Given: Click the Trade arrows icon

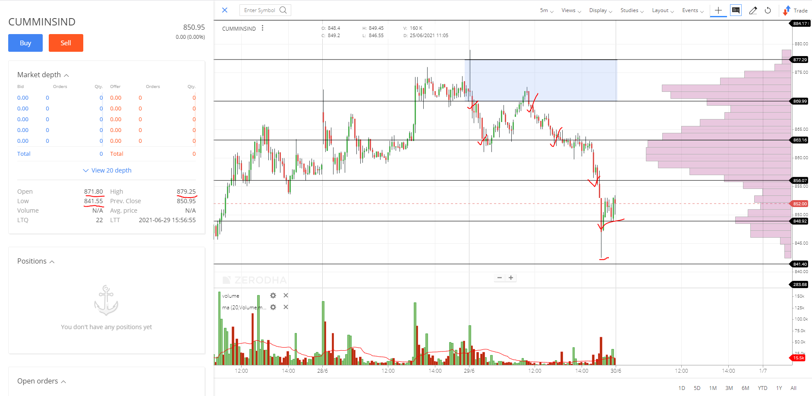Looking at the screenshot, I should click(x=787, y=10).
